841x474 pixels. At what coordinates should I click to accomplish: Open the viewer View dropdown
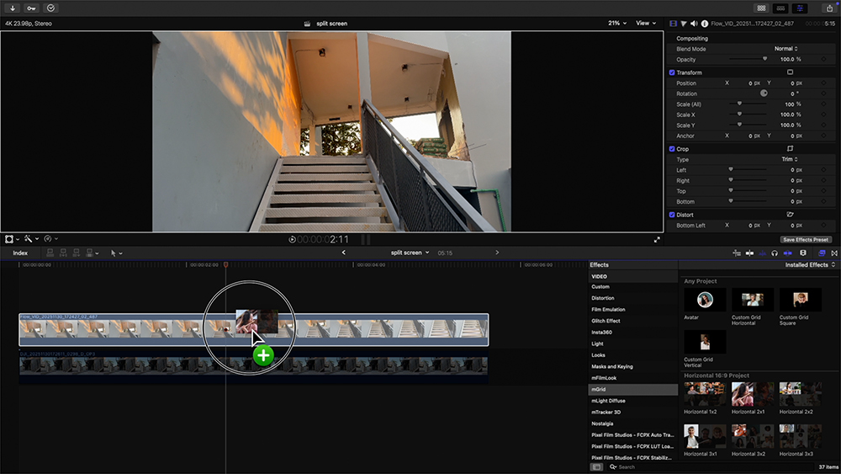(x=646, y=24)
